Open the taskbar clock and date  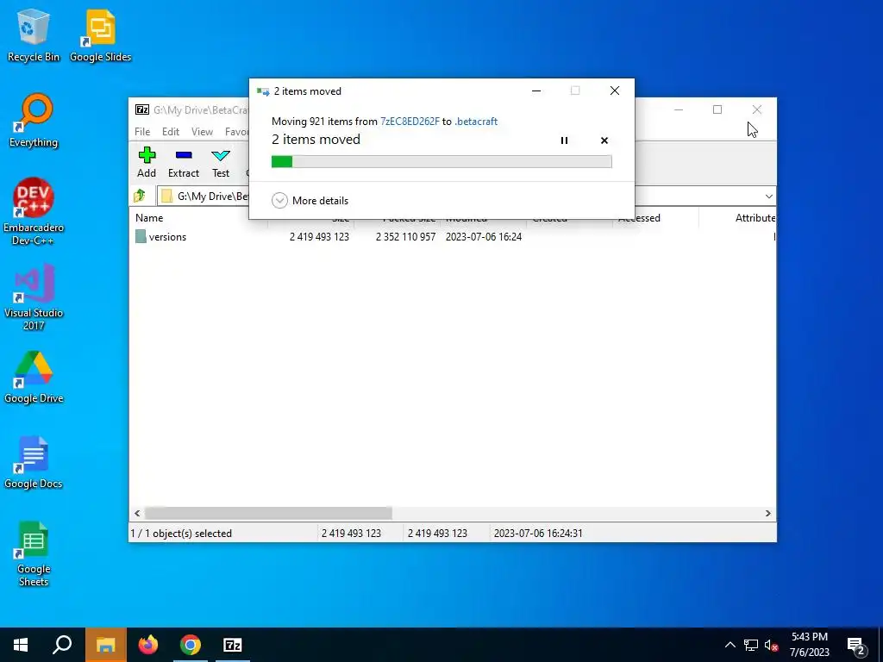point(809,645)
